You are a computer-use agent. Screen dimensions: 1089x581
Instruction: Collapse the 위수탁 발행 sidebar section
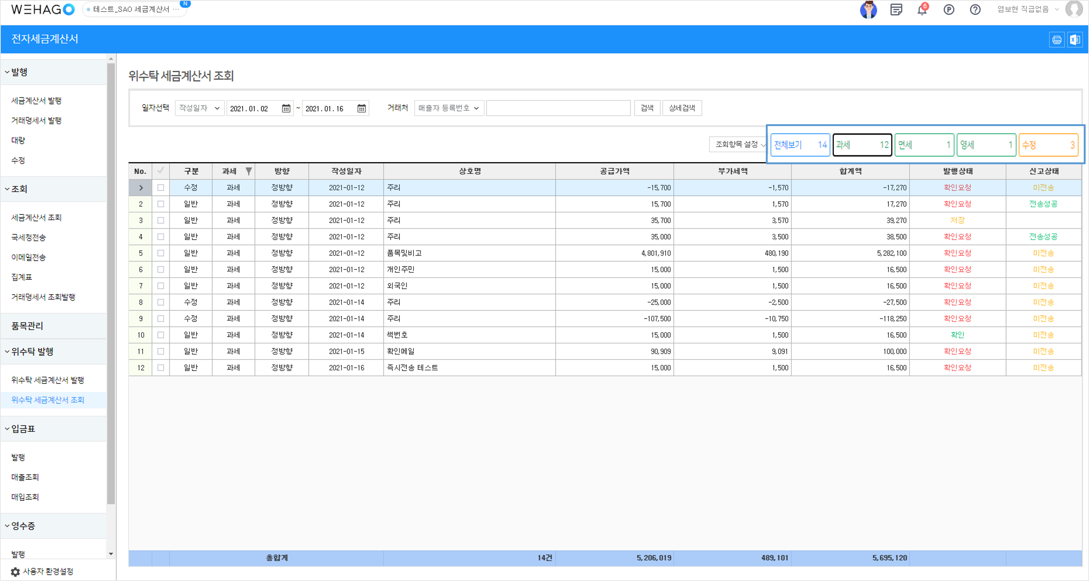54,351
